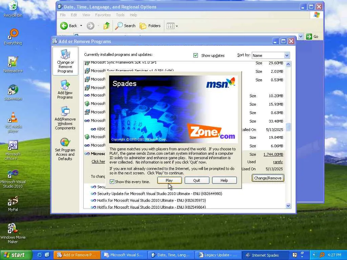Open the Supermium browser icon

(13, 92)
